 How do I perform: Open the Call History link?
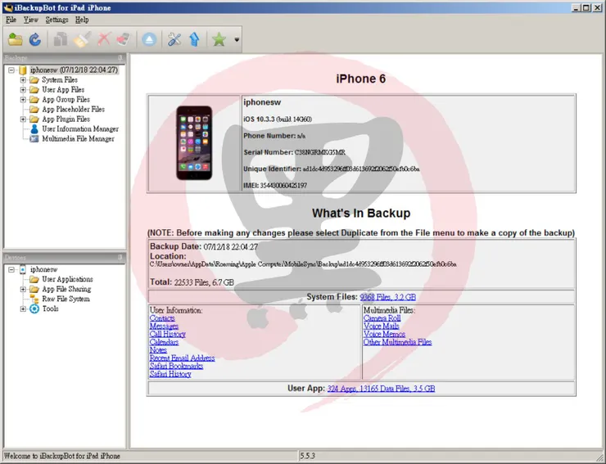tap(167, 335)
